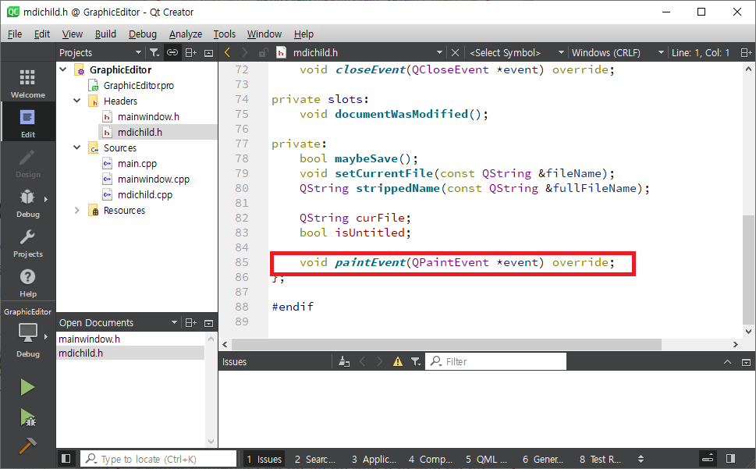Switch to the 2 Search Results tab
This screenshot has width=756, height=469.
pos(314,459)
